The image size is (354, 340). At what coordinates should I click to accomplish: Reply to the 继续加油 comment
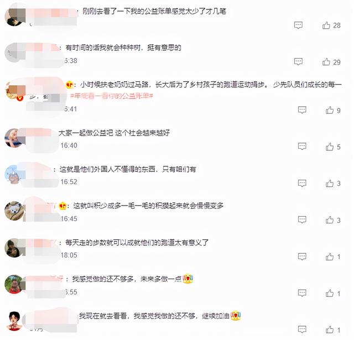click(302, 329)
